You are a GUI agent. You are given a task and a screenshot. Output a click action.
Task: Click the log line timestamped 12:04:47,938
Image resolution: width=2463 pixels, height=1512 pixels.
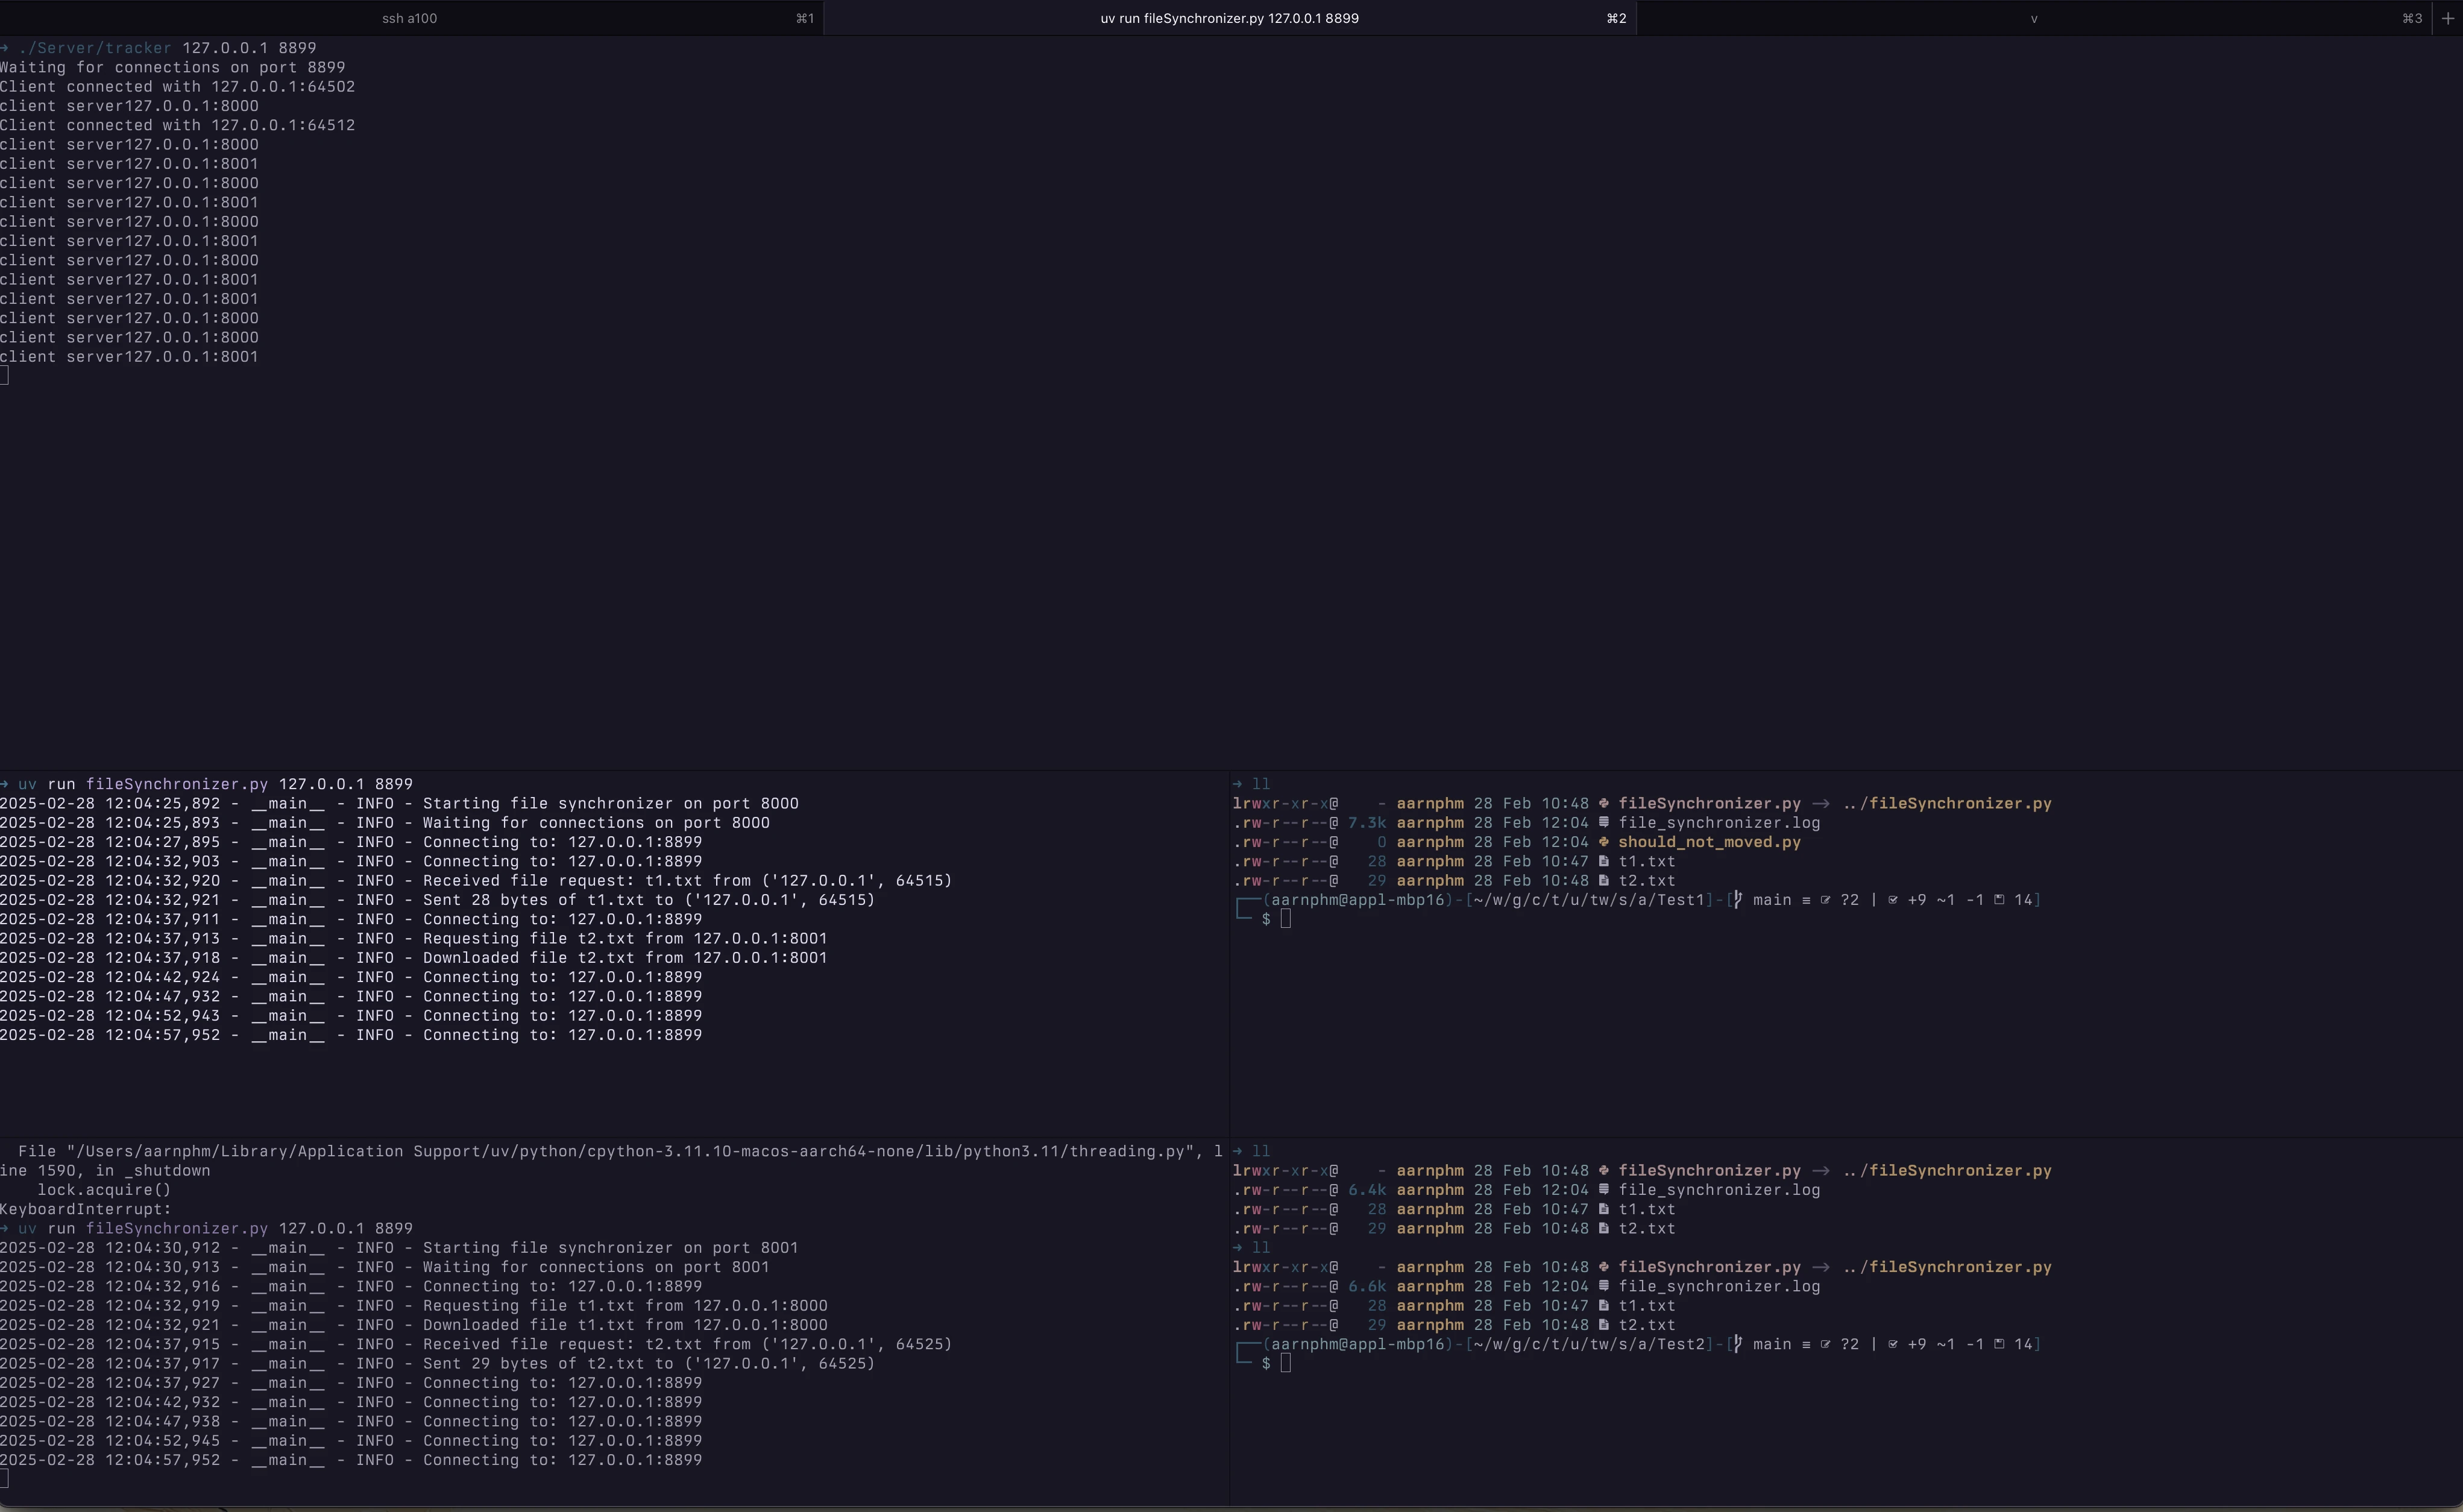tap(351, 1422)
